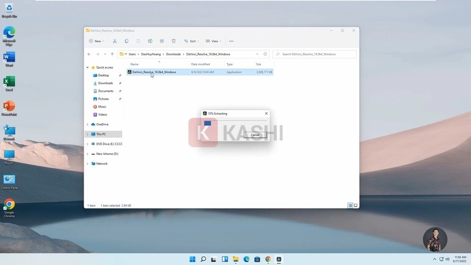Click the Cut icon in Explorer toolbar
This screenshot has height=265, width=471.
click(x=115, y=41)
